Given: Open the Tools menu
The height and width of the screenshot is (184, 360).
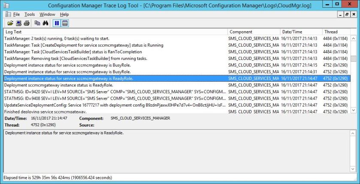Looking at the screenshot, I should tap(30, 15).
